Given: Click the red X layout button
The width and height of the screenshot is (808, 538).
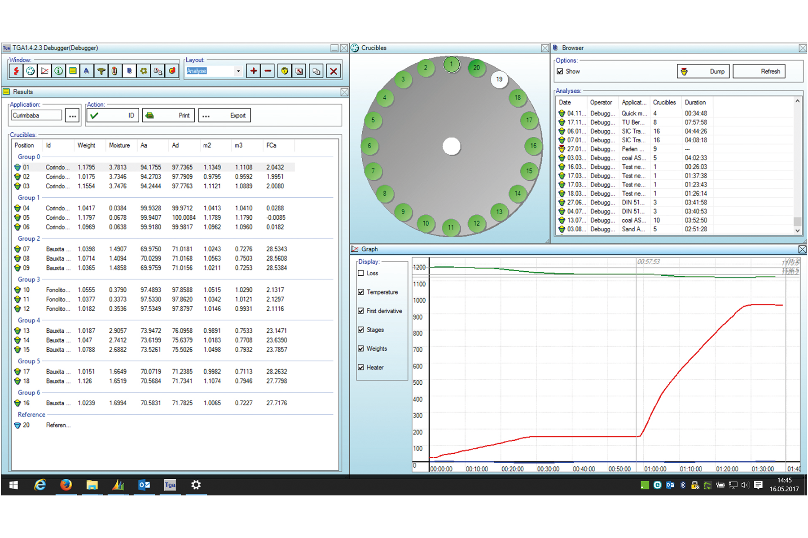Looking at the screenshot, I should [334, 71].
